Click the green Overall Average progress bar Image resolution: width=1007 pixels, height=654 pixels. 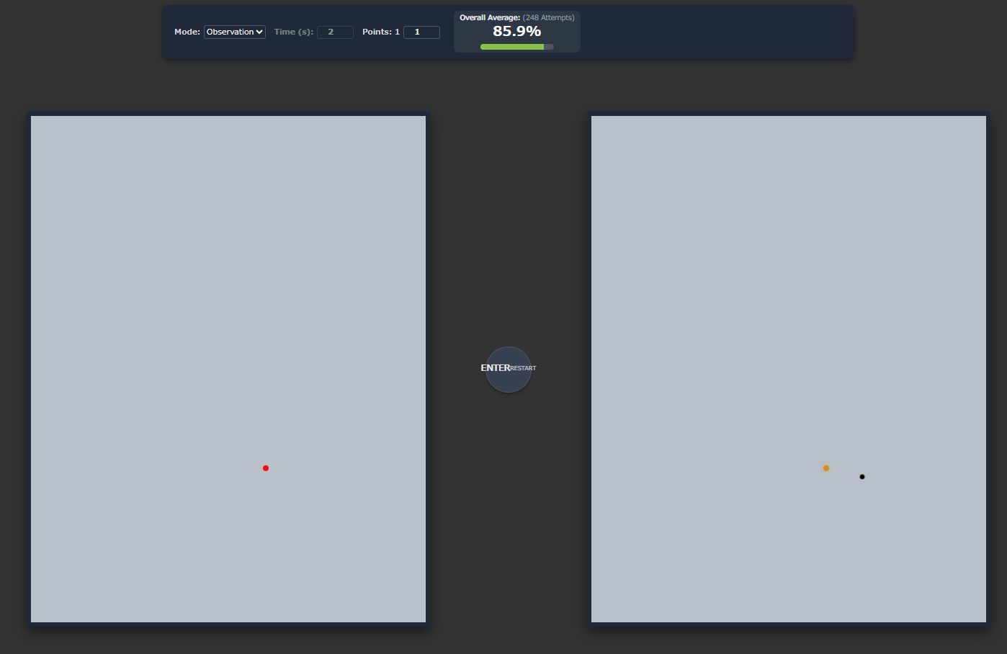coord(517,47)
